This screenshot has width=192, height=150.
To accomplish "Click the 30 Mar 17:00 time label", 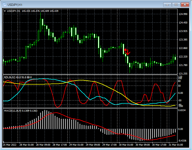I will (159, 145).
